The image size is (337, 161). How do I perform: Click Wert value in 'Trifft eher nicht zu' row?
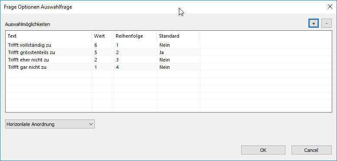click(103, 60)
